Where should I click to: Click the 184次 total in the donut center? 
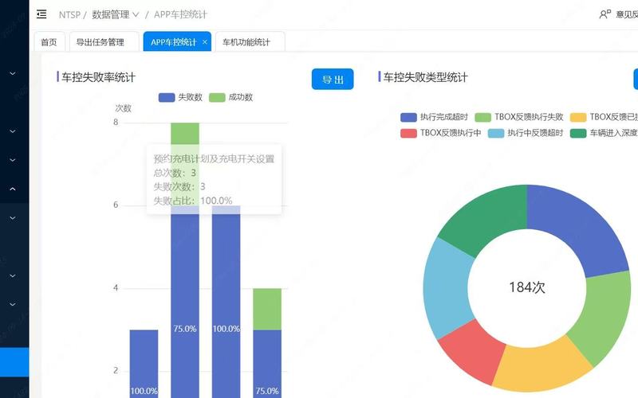tap(527, 287)
